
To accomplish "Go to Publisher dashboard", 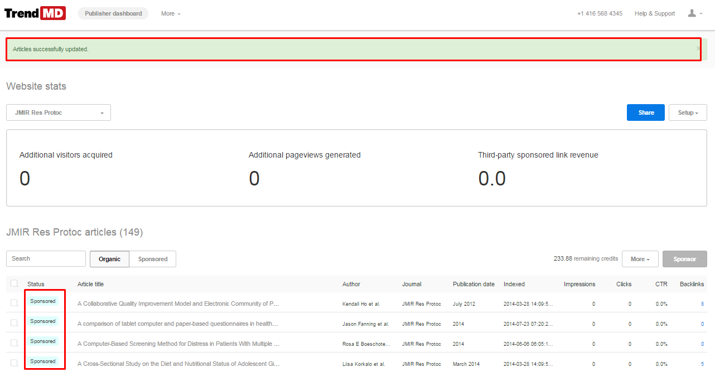I will tap(113, 13).
